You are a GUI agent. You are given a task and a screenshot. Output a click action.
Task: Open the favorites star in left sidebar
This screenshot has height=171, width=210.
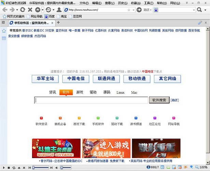click(4, 31)
